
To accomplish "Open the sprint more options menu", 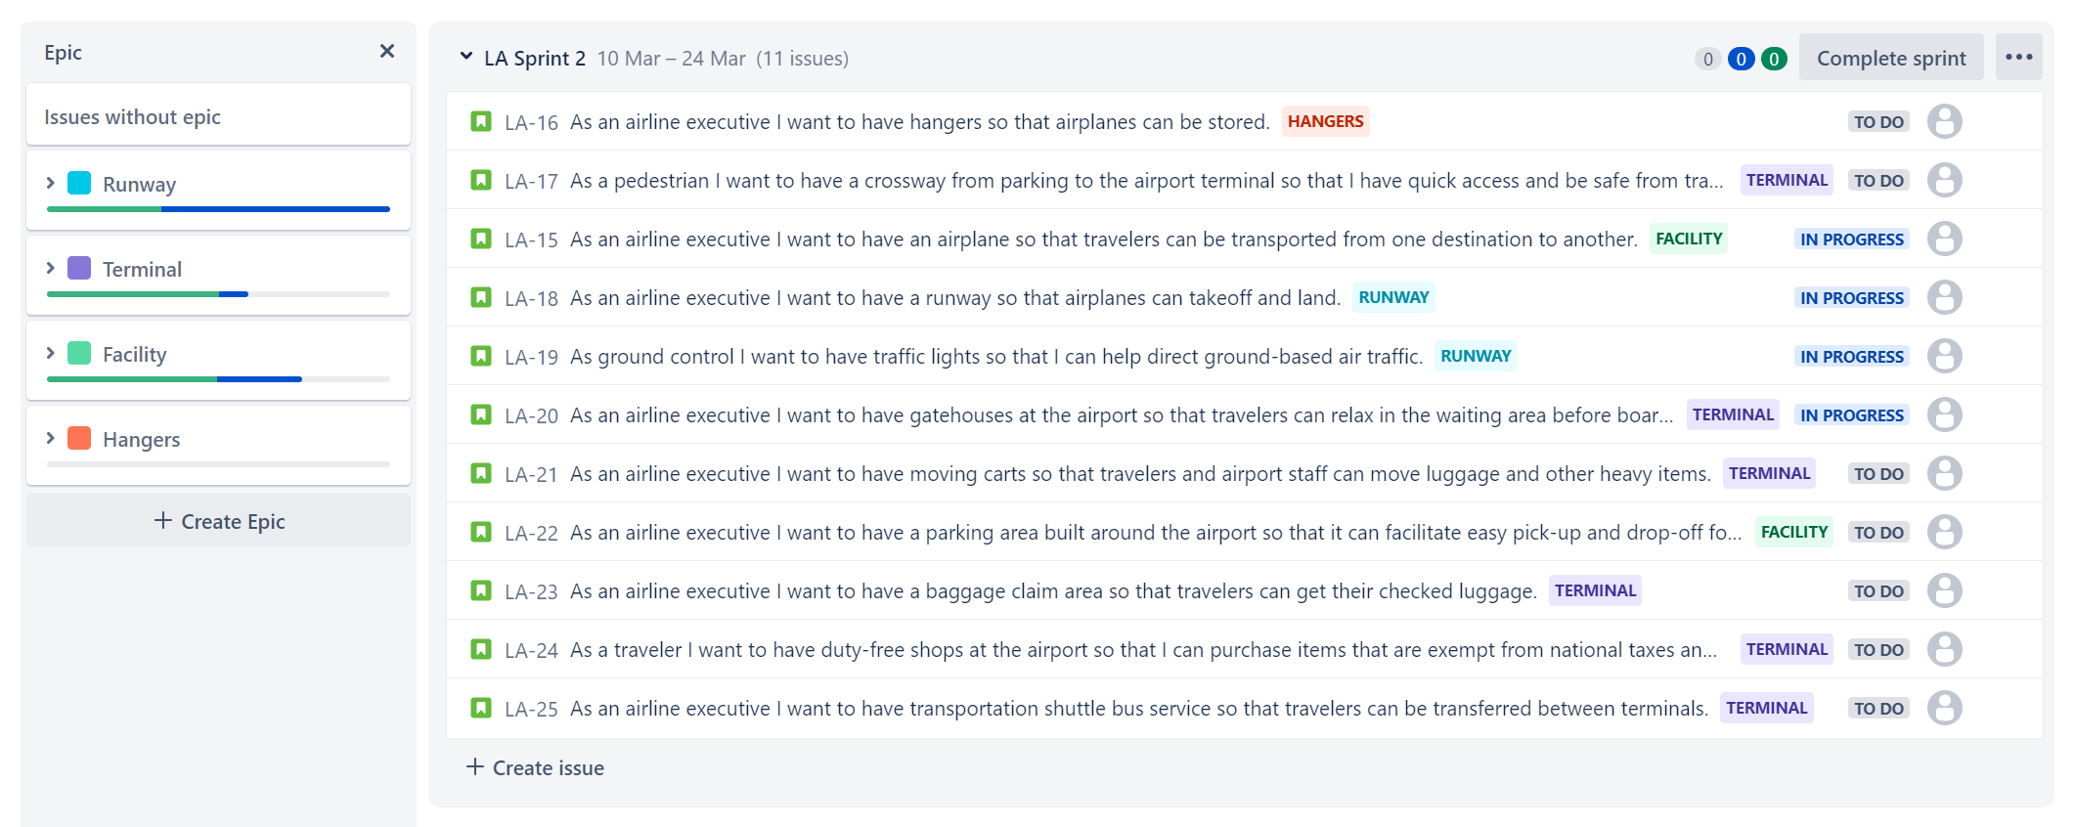I will click(2018, 57).
